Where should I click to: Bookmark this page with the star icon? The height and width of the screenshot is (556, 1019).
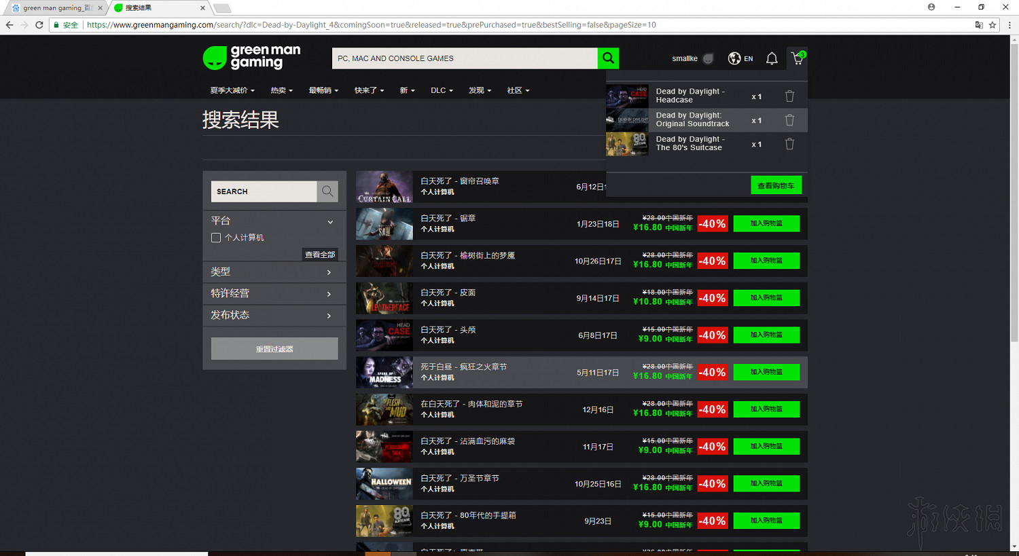993,25
